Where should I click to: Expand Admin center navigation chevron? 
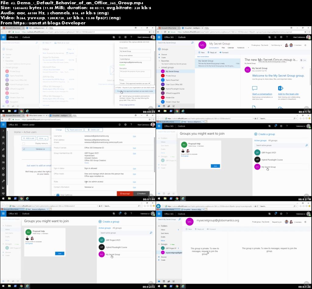(3, 131)
